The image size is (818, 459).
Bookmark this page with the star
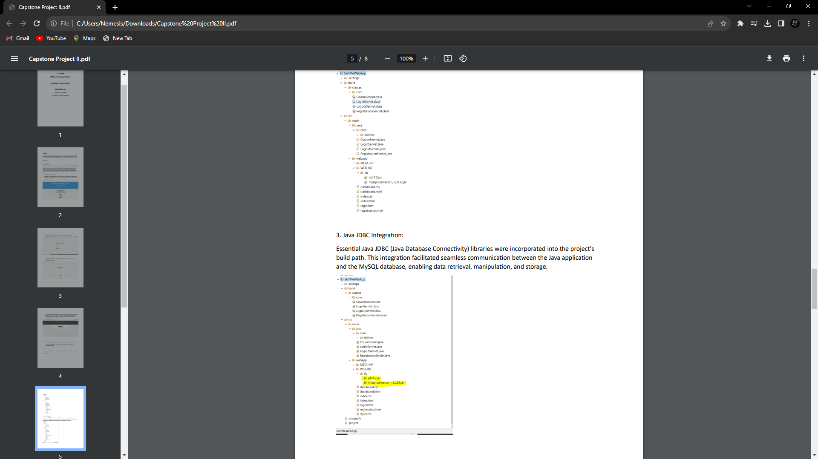pos(723,23)
